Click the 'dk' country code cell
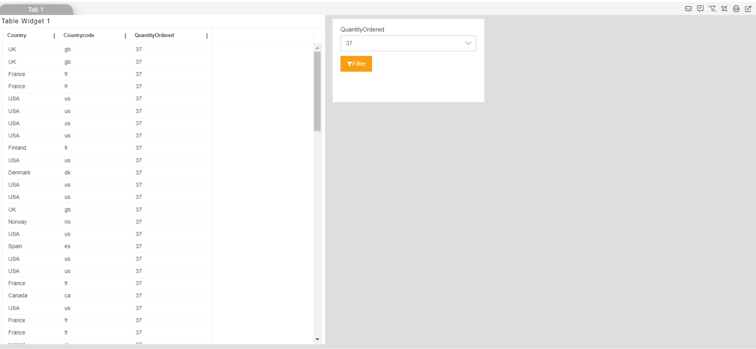This screenshot has height=349, width=756. [68, 173]
